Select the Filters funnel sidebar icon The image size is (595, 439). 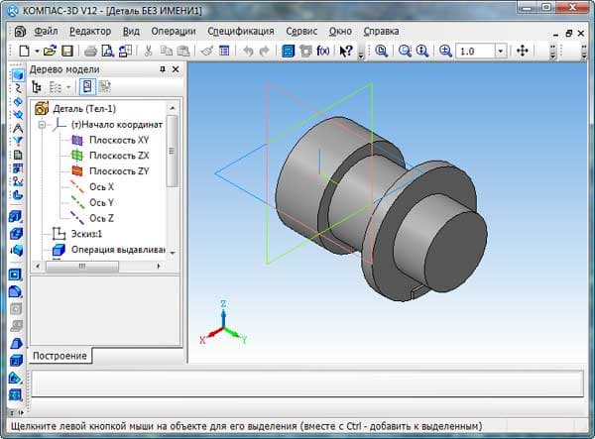click(x=18, y=141)
